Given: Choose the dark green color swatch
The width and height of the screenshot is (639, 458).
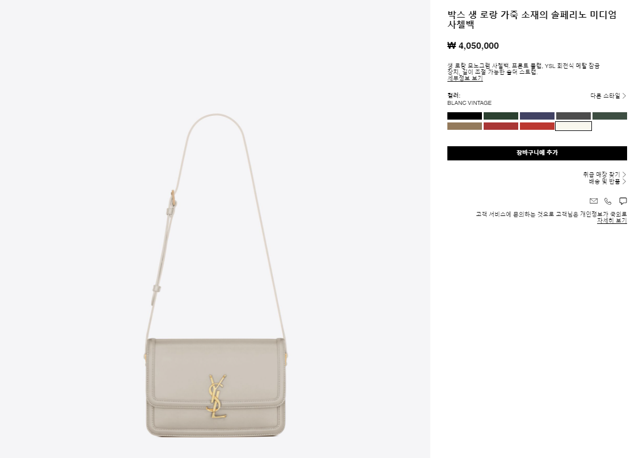Looking at the screenshot, I should pyautogui.click(x=501, y=116).
